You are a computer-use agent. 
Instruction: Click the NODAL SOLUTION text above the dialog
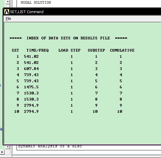coord(36,2)
